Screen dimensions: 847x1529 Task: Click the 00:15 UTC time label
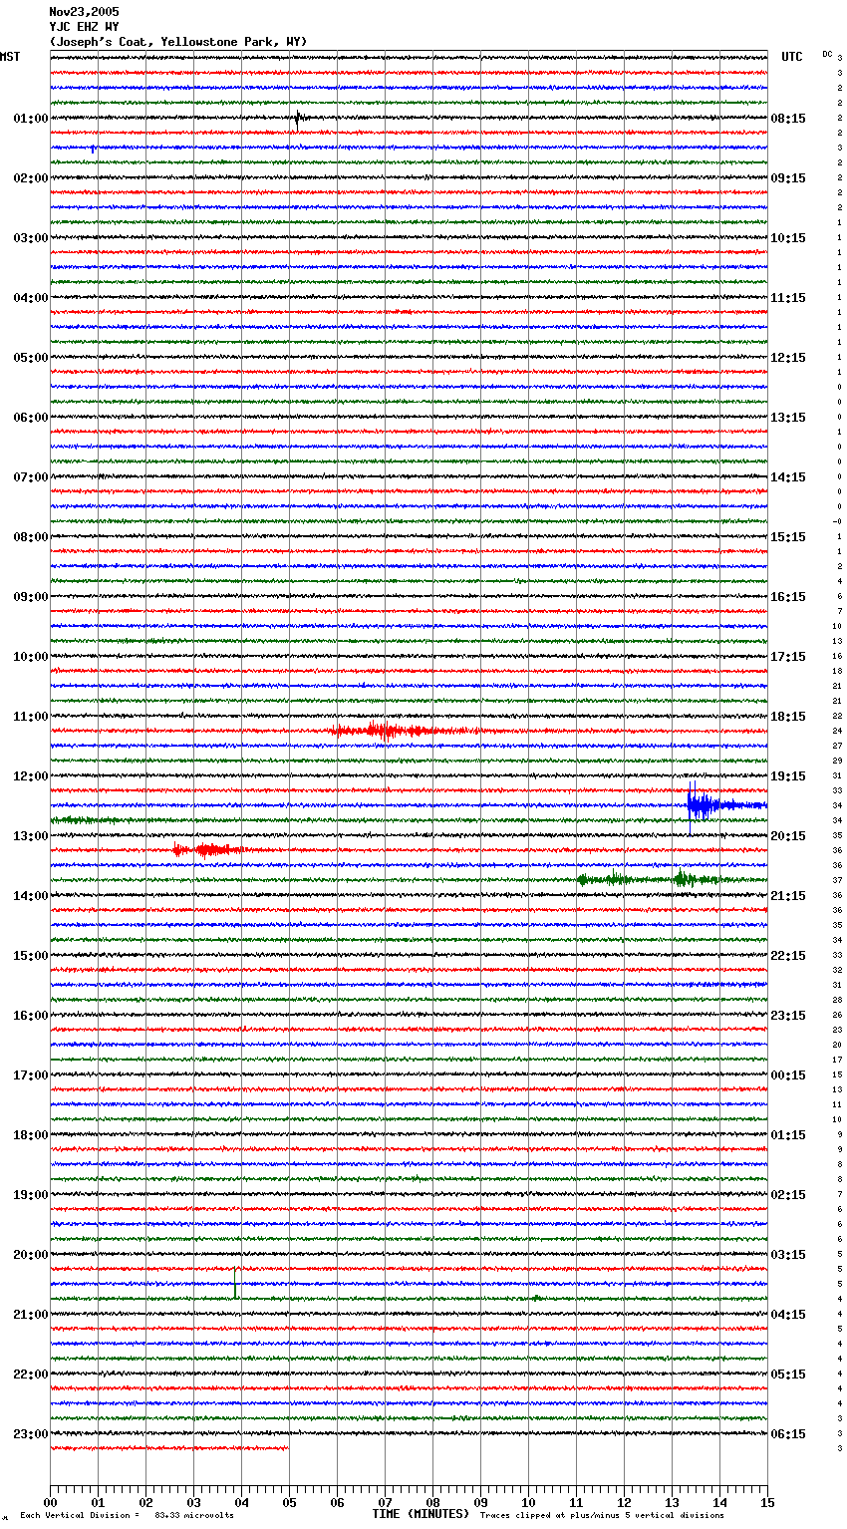click(x=788, y=1075)
